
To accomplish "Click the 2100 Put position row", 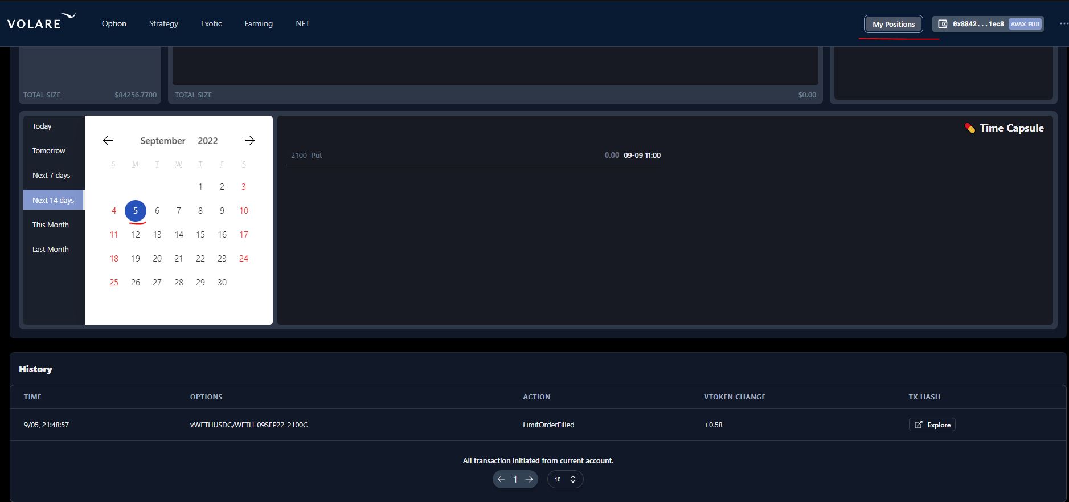I will pos(473,155).
